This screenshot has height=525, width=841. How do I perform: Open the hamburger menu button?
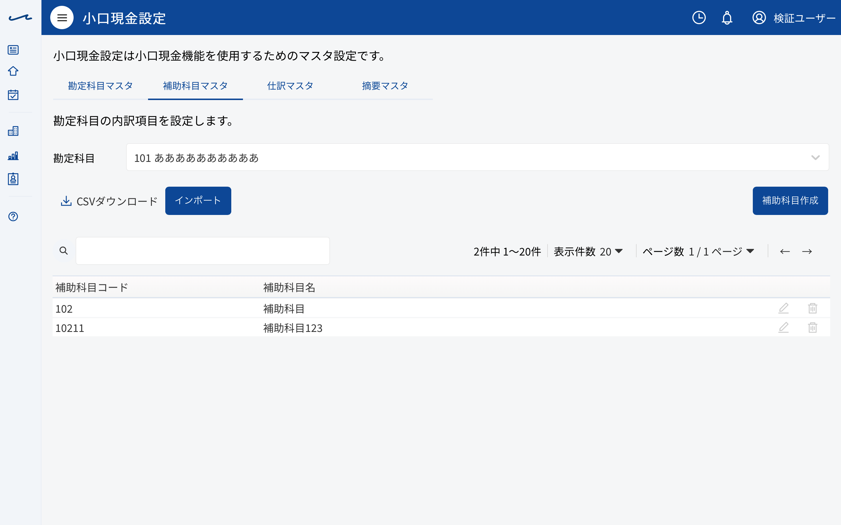pyautogui.click(x=62, y=18)
